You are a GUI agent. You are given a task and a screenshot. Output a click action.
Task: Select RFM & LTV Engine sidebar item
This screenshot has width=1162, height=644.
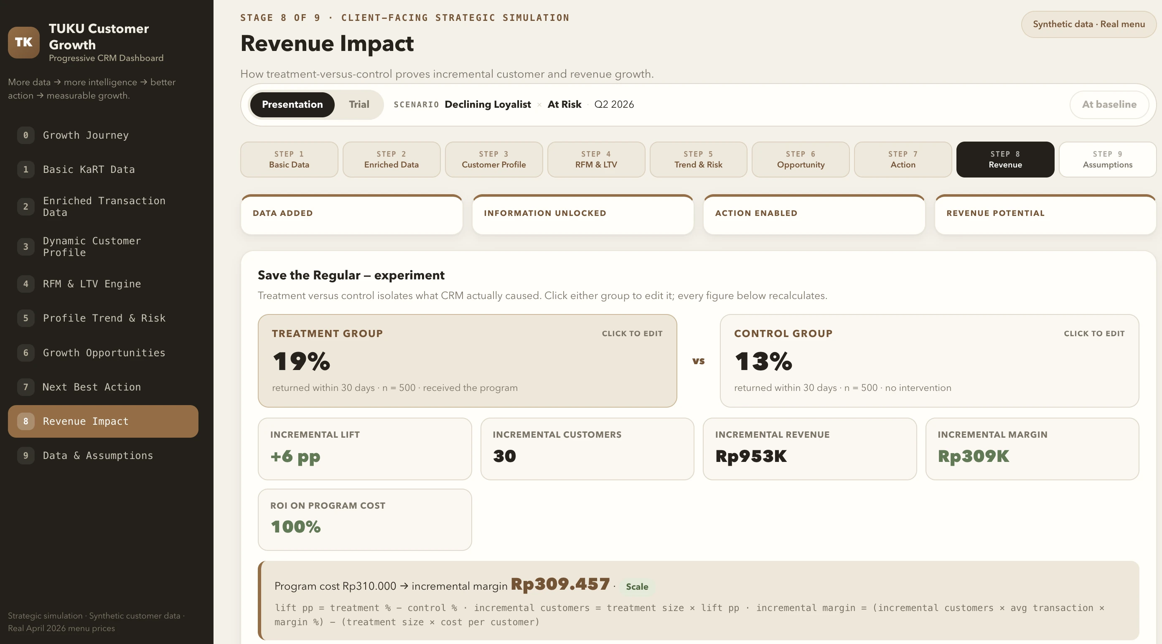click(103, 284)
